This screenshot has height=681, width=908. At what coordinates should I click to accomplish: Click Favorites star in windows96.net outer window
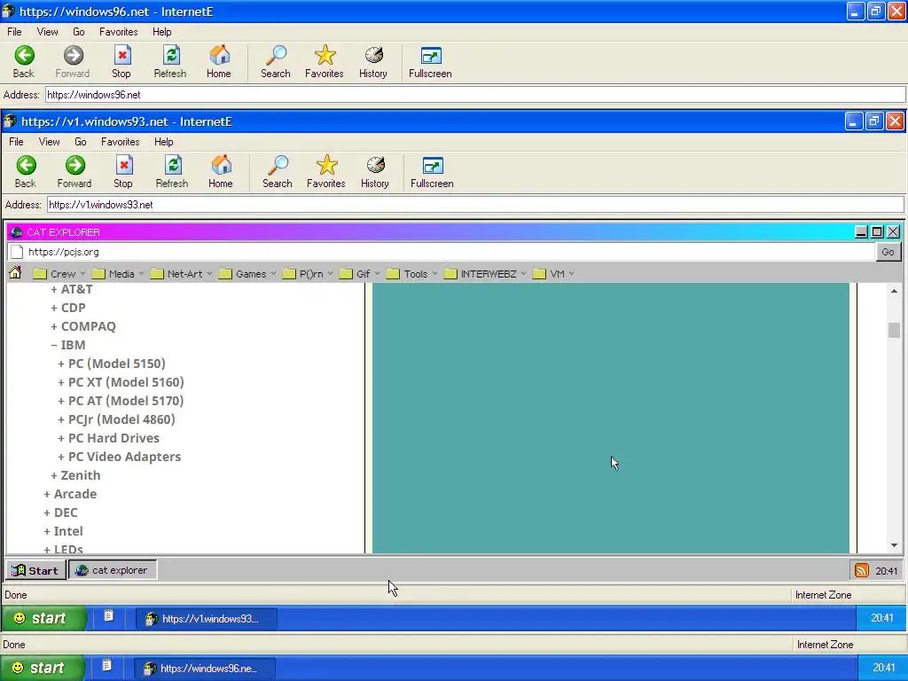click(x=325, y=56)
